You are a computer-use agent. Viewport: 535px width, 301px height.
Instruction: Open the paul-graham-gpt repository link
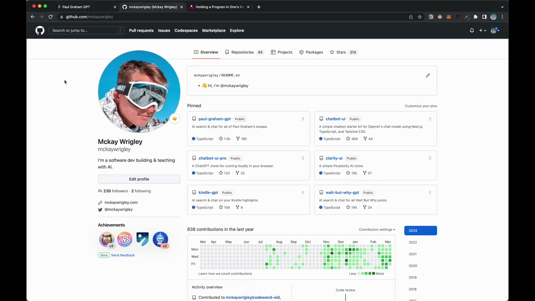pyautogui.click(x=214, y=119)
